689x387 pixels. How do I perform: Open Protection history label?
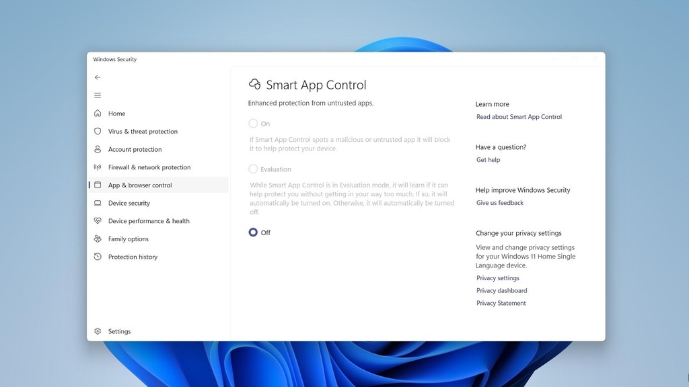coord(133,257)
